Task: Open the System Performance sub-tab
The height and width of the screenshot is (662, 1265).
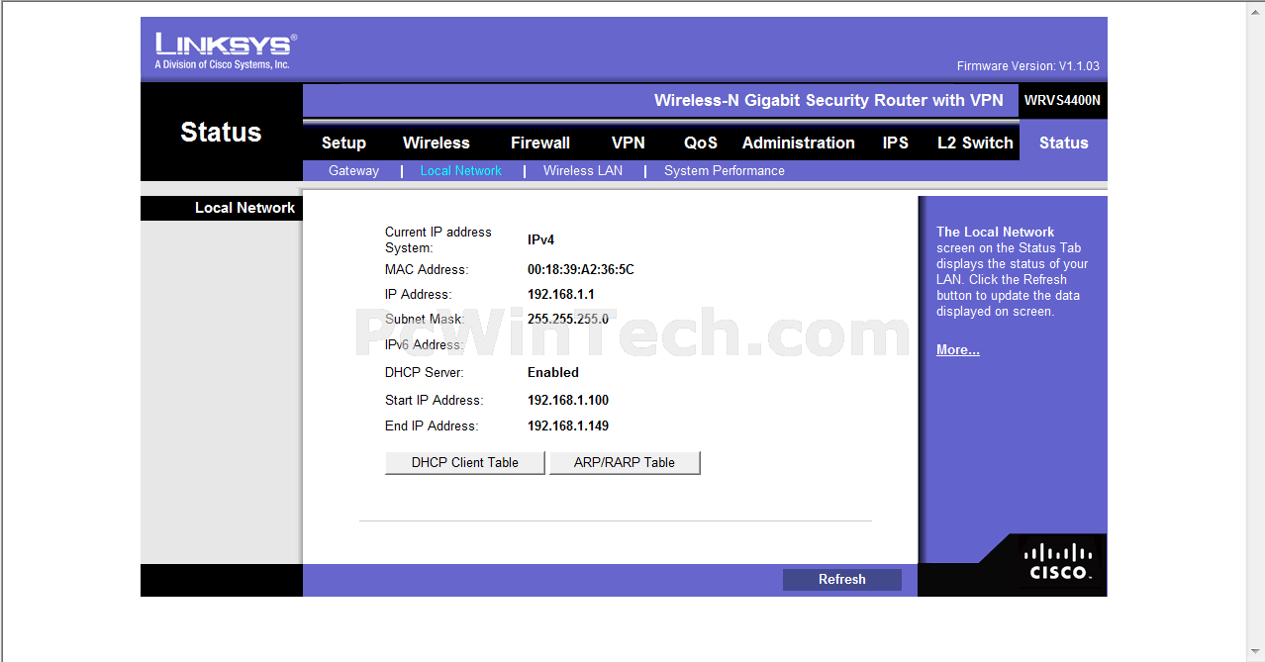Action: (725, 171)
